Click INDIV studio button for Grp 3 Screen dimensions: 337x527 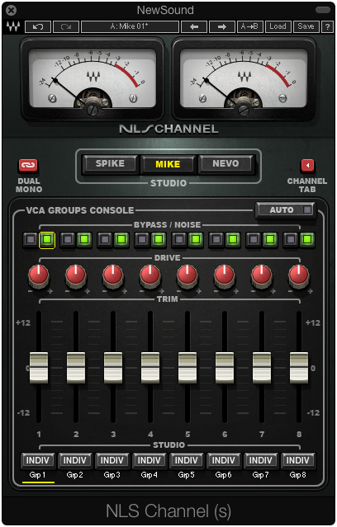[x=112, y=460]
